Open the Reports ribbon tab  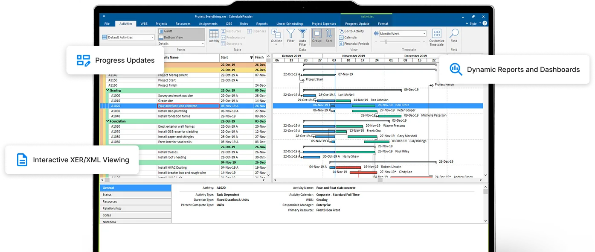point(262,23)
